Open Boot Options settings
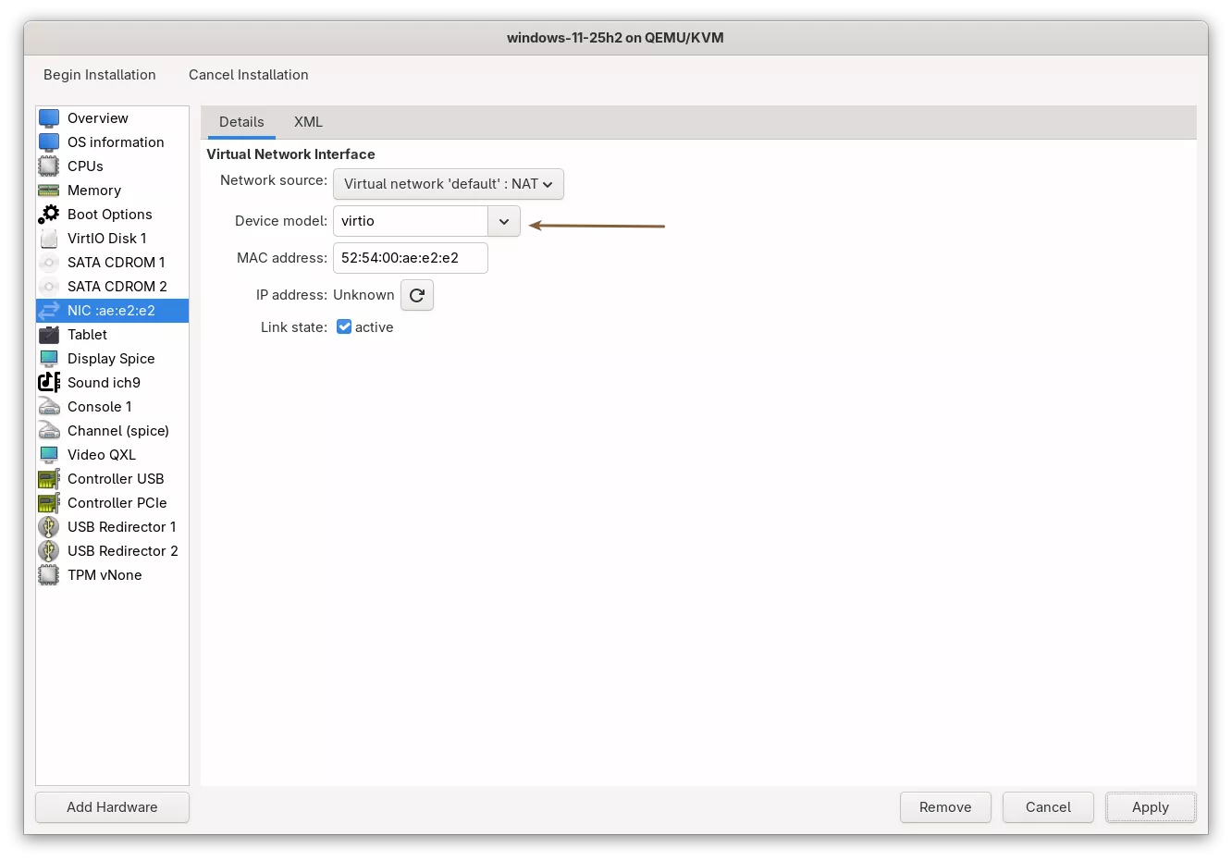The height and width of the screenshot is (861, 1232). pos(109,214)
